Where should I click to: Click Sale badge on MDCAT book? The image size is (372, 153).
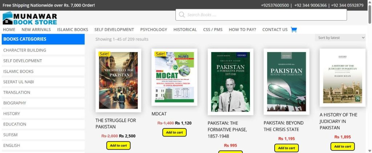click(x=160, y=54)
